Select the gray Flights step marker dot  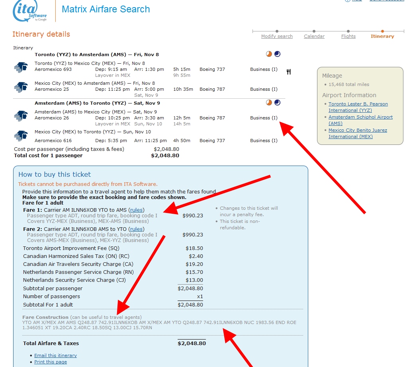tap(348, 30)
